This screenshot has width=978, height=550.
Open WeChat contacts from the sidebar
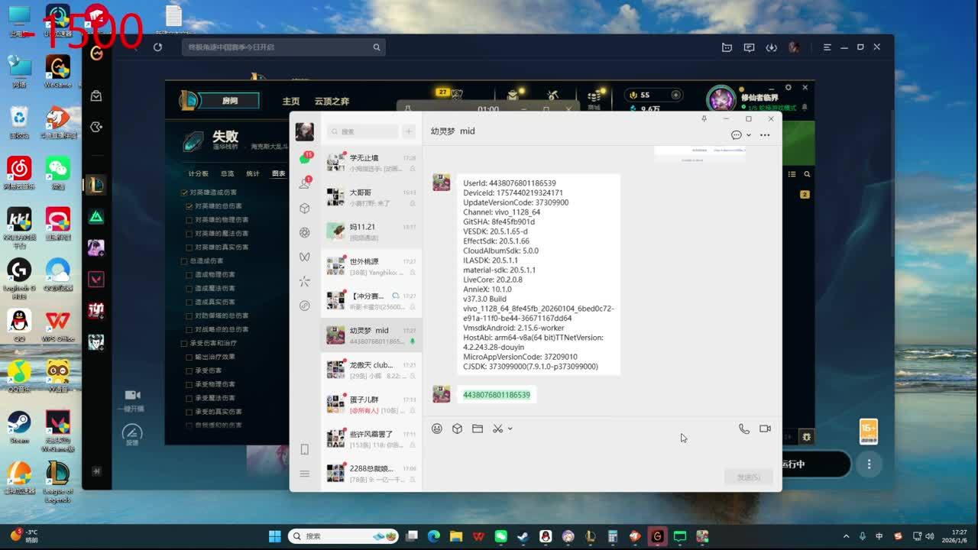point(304,183)
